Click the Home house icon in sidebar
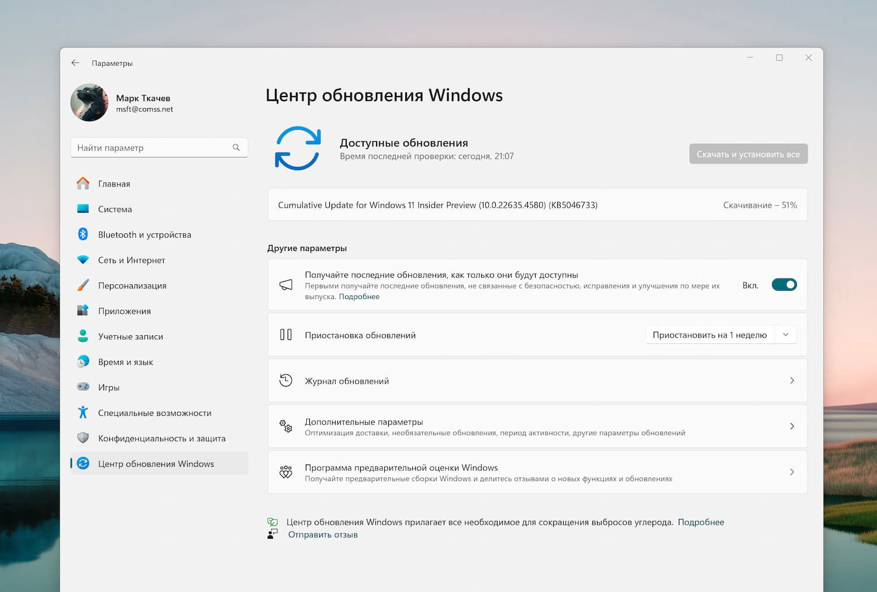877x592 pixels. tap(83, 184)
